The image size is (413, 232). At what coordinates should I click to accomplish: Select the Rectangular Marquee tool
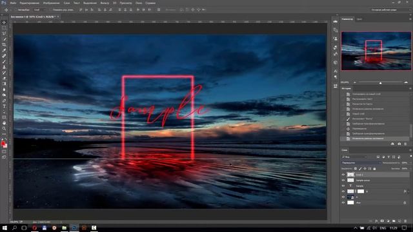pos(4,28)
